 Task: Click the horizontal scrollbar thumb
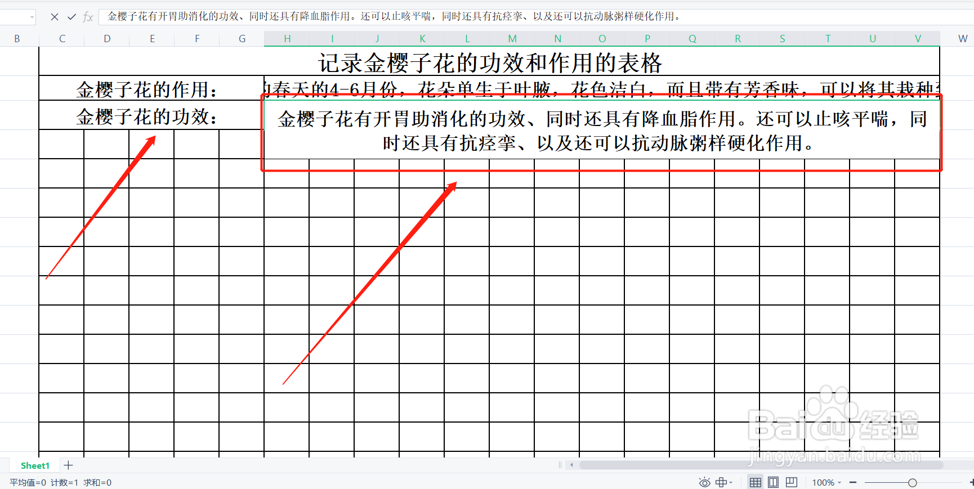coord(760,465)
